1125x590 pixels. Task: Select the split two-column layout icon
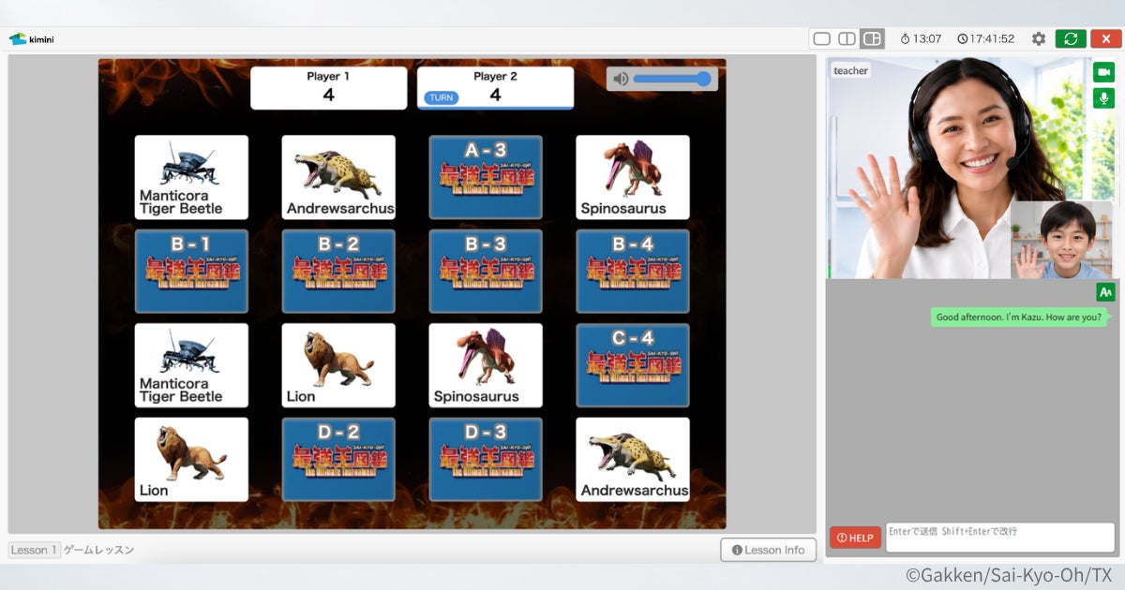coord(847,38)
